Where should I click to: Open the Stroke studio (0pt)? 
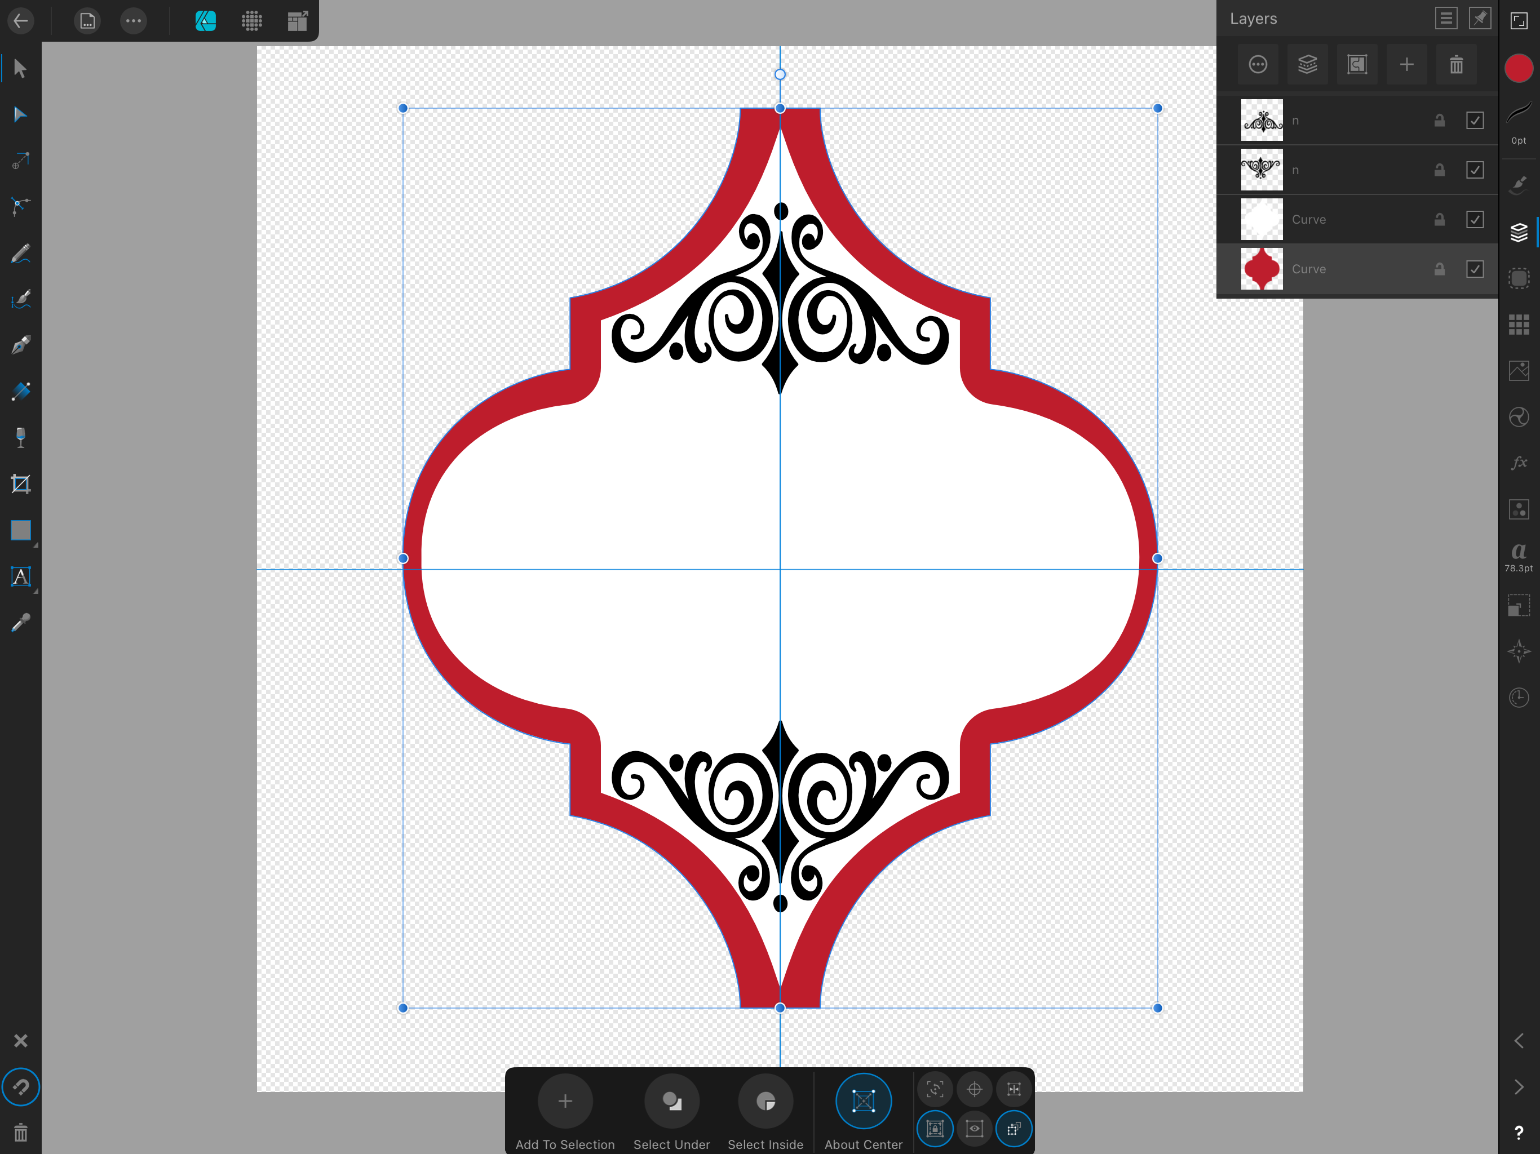click(1519, 122)
